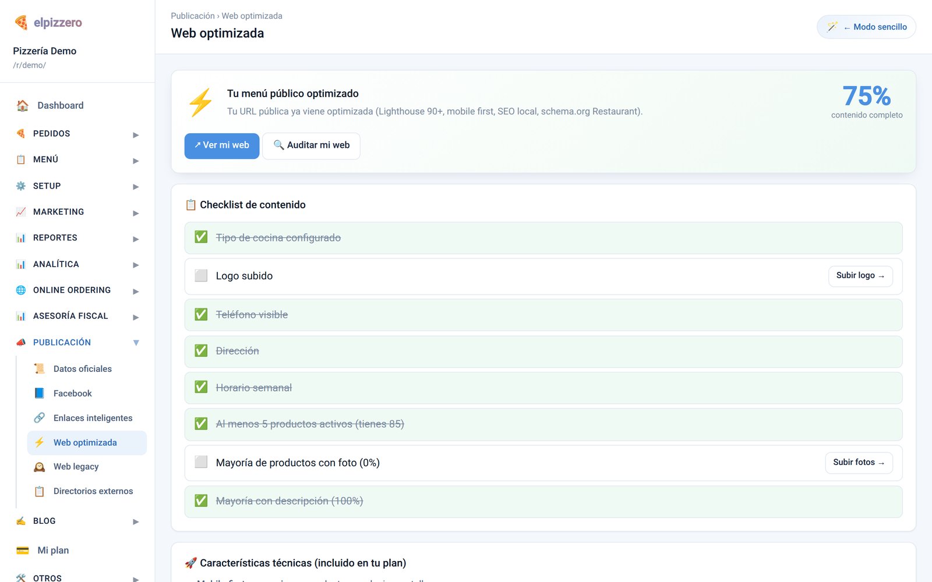932x582 pixels.
Task: Toggle the Tipo de cocina configurado checkbox
Action: [x=201, y=237]
